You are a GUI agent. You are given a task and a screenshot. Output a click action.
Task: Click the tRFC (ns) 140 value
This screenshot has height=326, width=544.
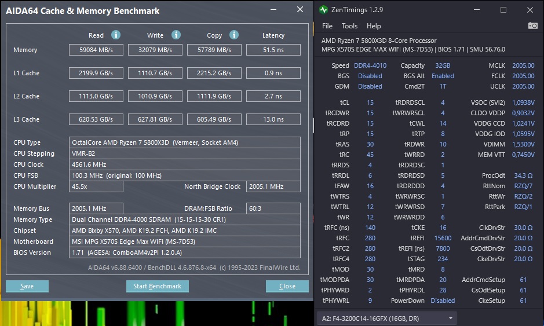pos(370,228)
